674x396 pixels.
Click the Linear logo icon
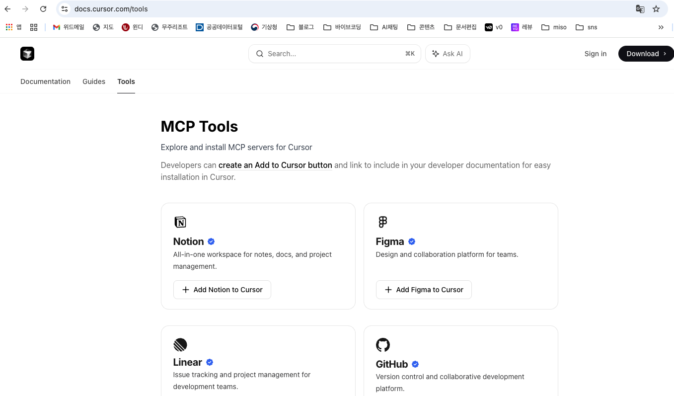(x=180, y=344)
